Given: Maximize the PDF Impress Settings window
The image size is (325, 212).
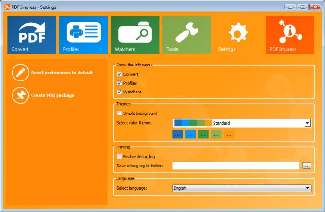Looking at the screenshot, I should 303,7.
